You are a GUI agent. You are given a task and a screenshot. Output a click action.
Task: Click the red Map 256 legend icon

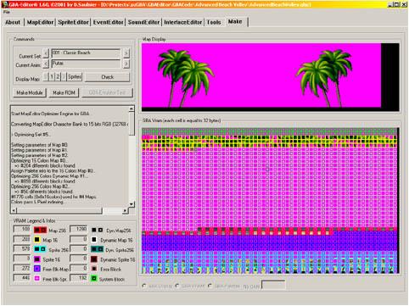(40, 230)
